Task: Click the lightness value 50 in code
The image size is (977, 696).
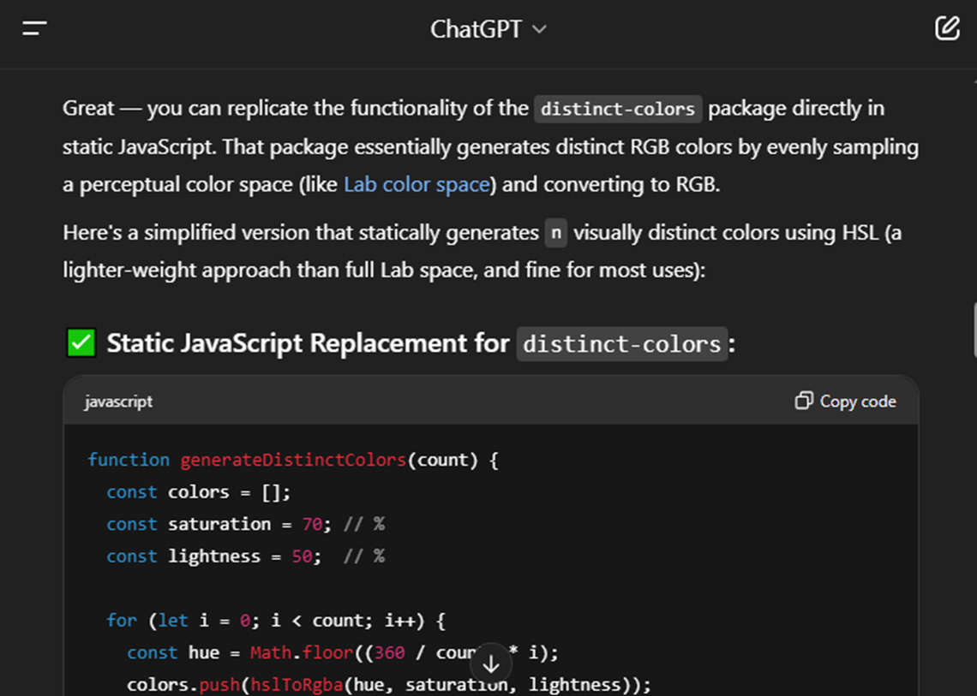Action: coord(302,556)
